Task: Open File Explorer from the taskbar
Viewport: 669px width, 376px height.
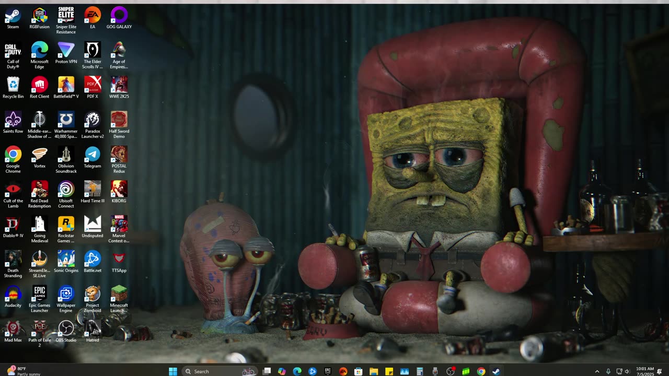Action: (374, 371)
